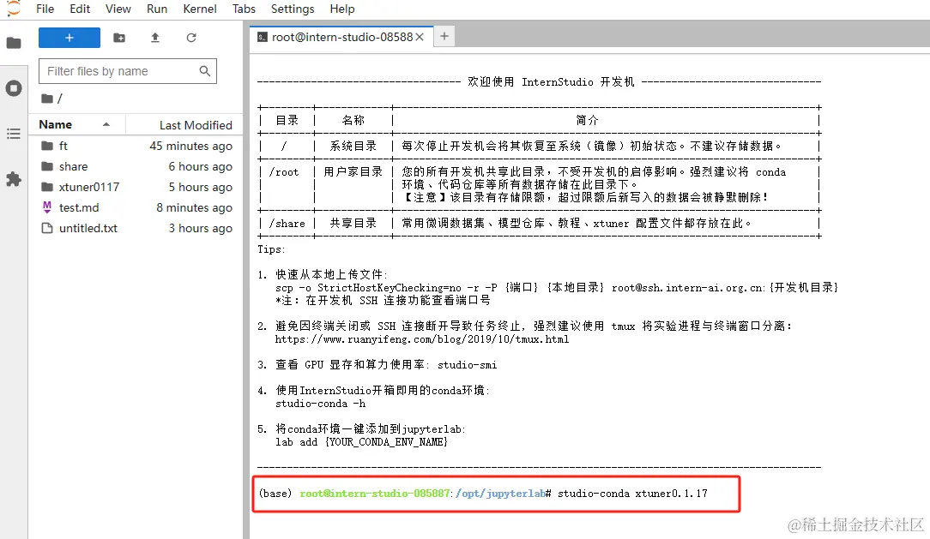
Task: Open the File menu
Action: tap(45, 9)
